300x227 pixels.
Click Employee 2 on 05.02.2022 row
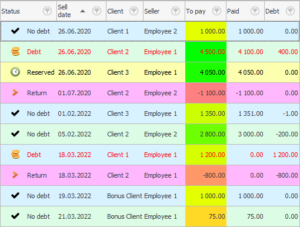[x=161, y=134]
